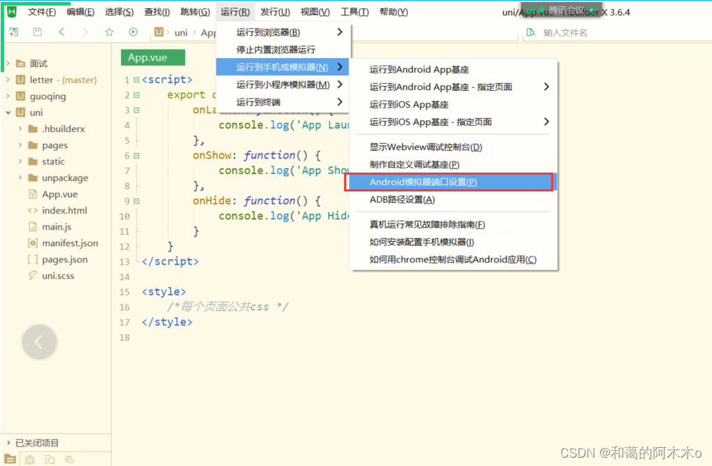Open 真机运行常见故障排除指南(F)
Screen dimensions: 712x466
(x=453, y=224)
